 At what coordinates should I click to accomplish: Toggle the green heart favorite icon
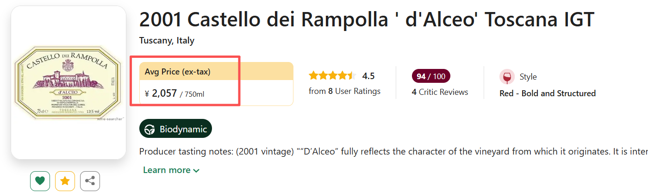pyautogui.click(x=40, y=181)
